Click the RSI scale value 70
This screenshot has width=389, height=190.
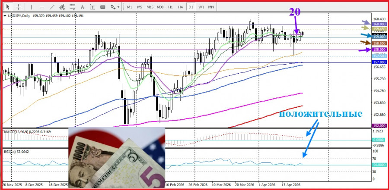pyautogui.click(x=375, y=159)
